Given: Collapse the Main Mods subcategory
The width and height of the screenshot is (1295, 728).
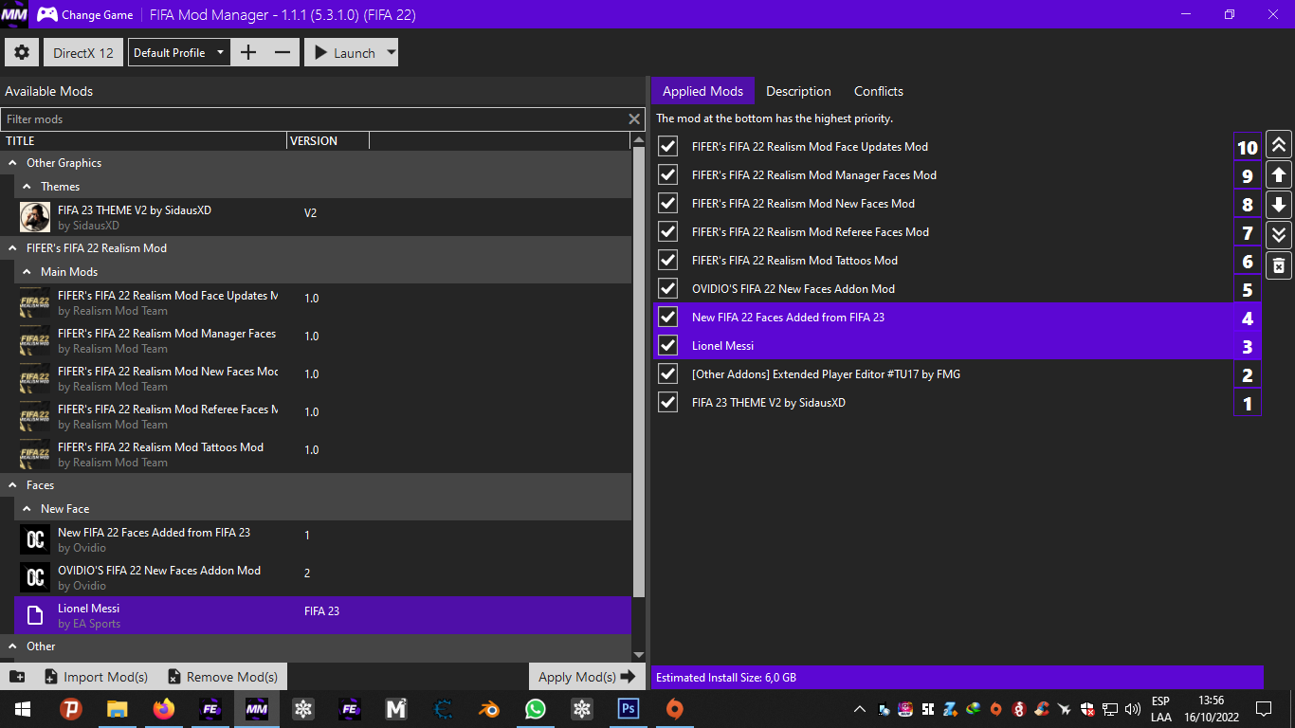Looking at the screenshot, I should click(27, 272).
